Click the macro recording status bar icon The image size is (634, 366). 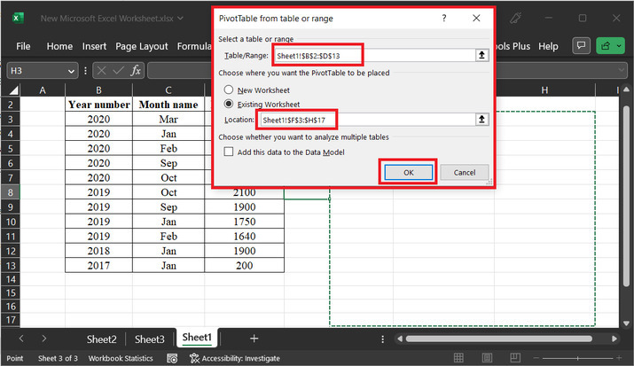(x=172, y=358)
